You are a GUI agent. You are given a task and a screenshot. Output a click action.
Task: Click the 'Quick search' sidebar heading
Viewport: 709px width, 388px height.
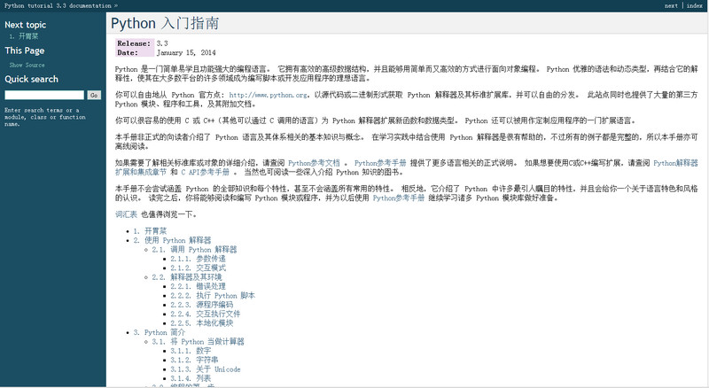(x=31, y=79)
